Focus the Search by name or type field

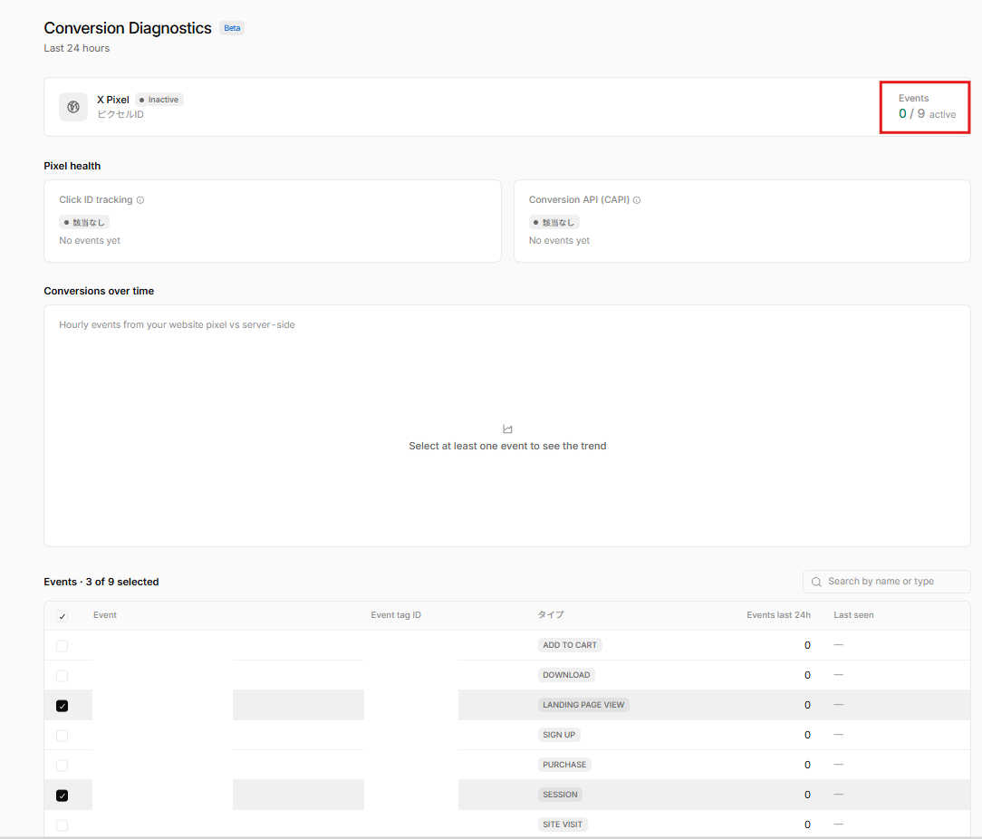coord(886,582)
